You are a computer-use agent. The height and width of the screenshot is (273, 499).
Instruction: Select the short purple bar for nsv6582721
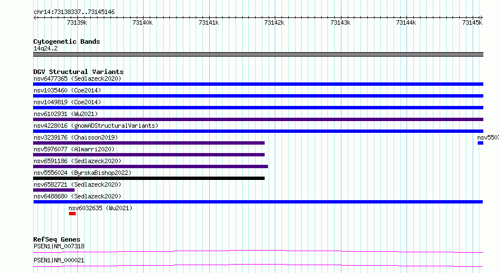(x=54, y=190)
